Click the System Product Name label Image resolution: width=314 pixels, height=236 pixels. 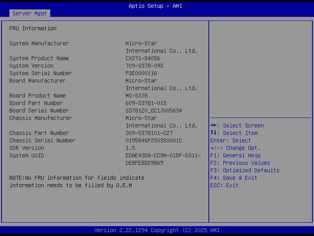coord(39,59)
